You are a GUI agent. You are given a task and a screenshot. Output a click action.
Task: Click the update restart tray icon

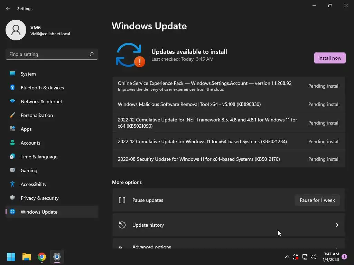point(296,257)
